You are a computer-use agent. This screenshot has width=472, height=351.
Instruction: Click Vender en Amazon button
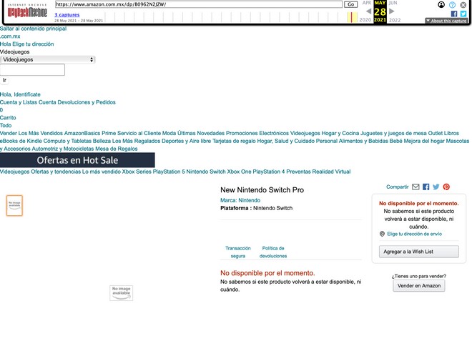click(x=419, y=286)
